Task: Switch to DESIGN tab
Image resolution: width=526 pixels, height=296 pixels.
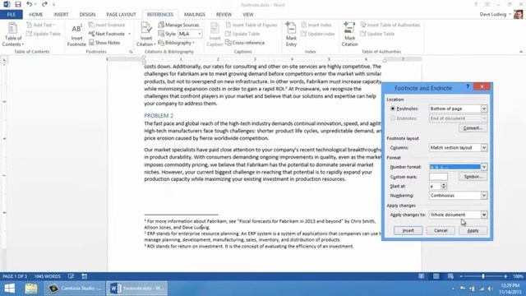Action: coord(87,15)
